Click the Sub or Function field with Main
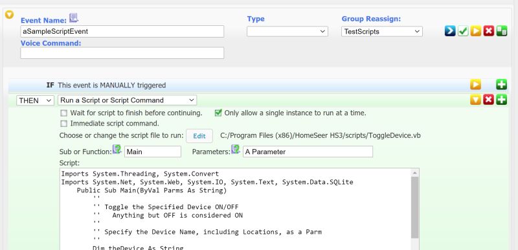This screenshot has height=250, width=518. [x=153, y=152]
